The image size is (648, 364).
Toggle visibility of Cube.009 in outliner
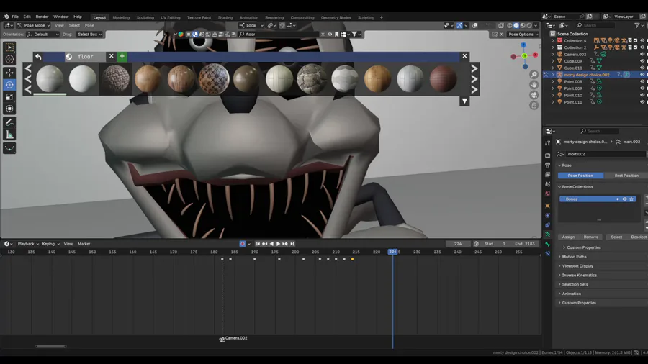[642, 61]
